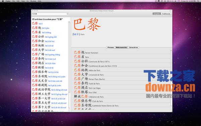201x126 pixels.
Task: Select result 巴黎地铁 bā lí dì tiě
Action: [43, 45]
